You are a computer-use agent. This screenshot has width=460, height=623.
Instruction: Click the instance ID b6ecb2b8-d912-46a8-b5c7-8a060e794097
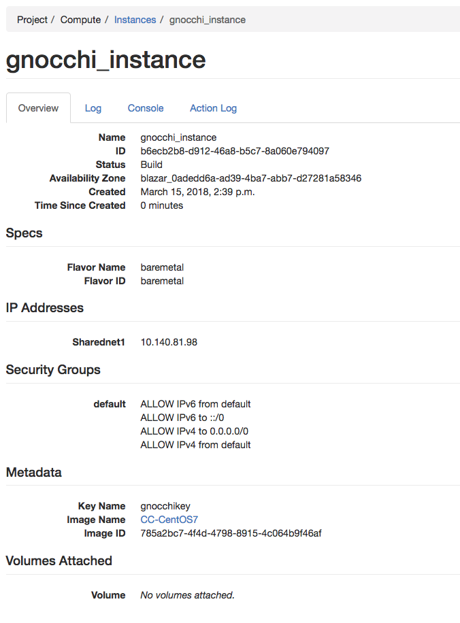click(x=235, y=151)
